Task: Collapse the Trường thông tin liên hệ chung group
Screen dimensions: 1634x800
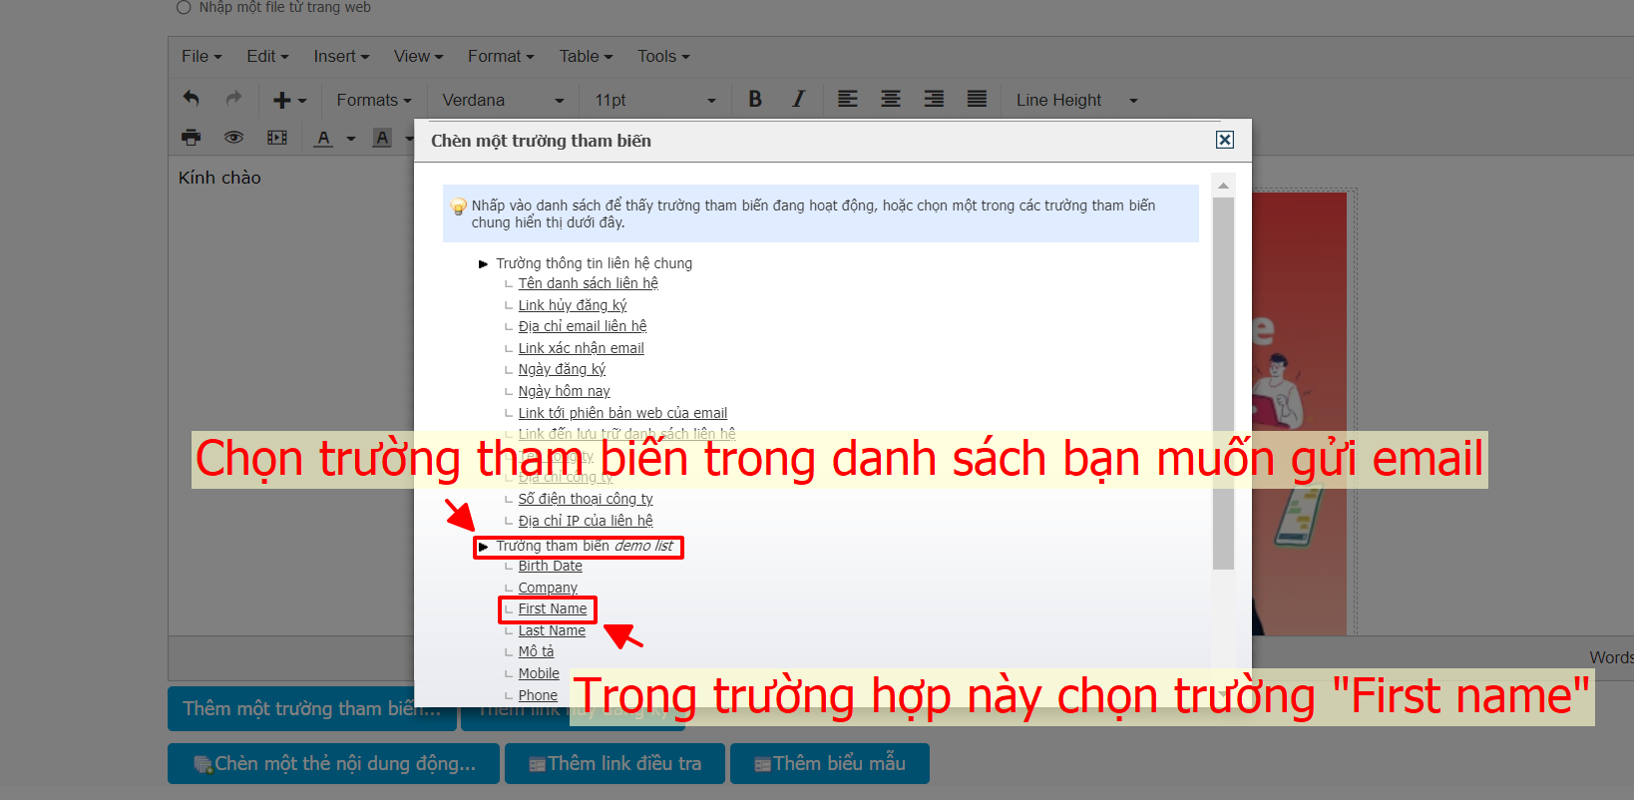Action: point(483,263)
